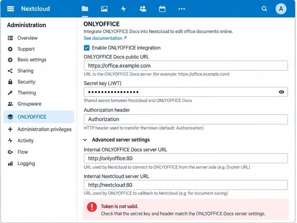The width and height of the screenshot is (297, 223).
Task: Click the Support gear icon
Action: tap(10, 49)
